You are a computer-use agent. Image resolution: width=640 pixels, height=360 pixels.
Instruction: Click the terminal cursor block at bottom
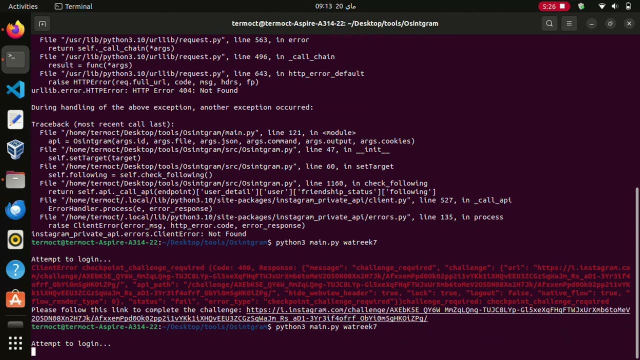click(x=33, y=352)
